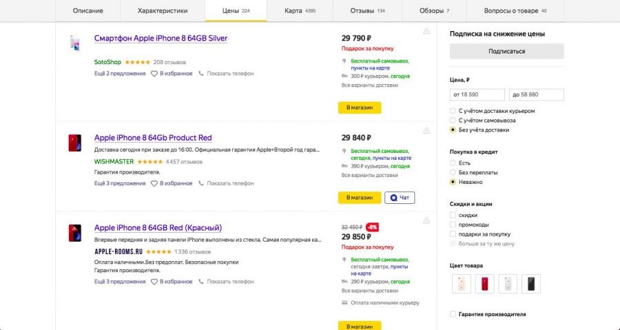This screenshot has height=330, width=620.
Task: Go to the Отзывы tab
Action: point(367,10)
